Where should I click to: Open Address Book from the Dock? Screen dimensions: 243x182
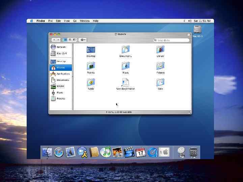(x=94, y=152)
